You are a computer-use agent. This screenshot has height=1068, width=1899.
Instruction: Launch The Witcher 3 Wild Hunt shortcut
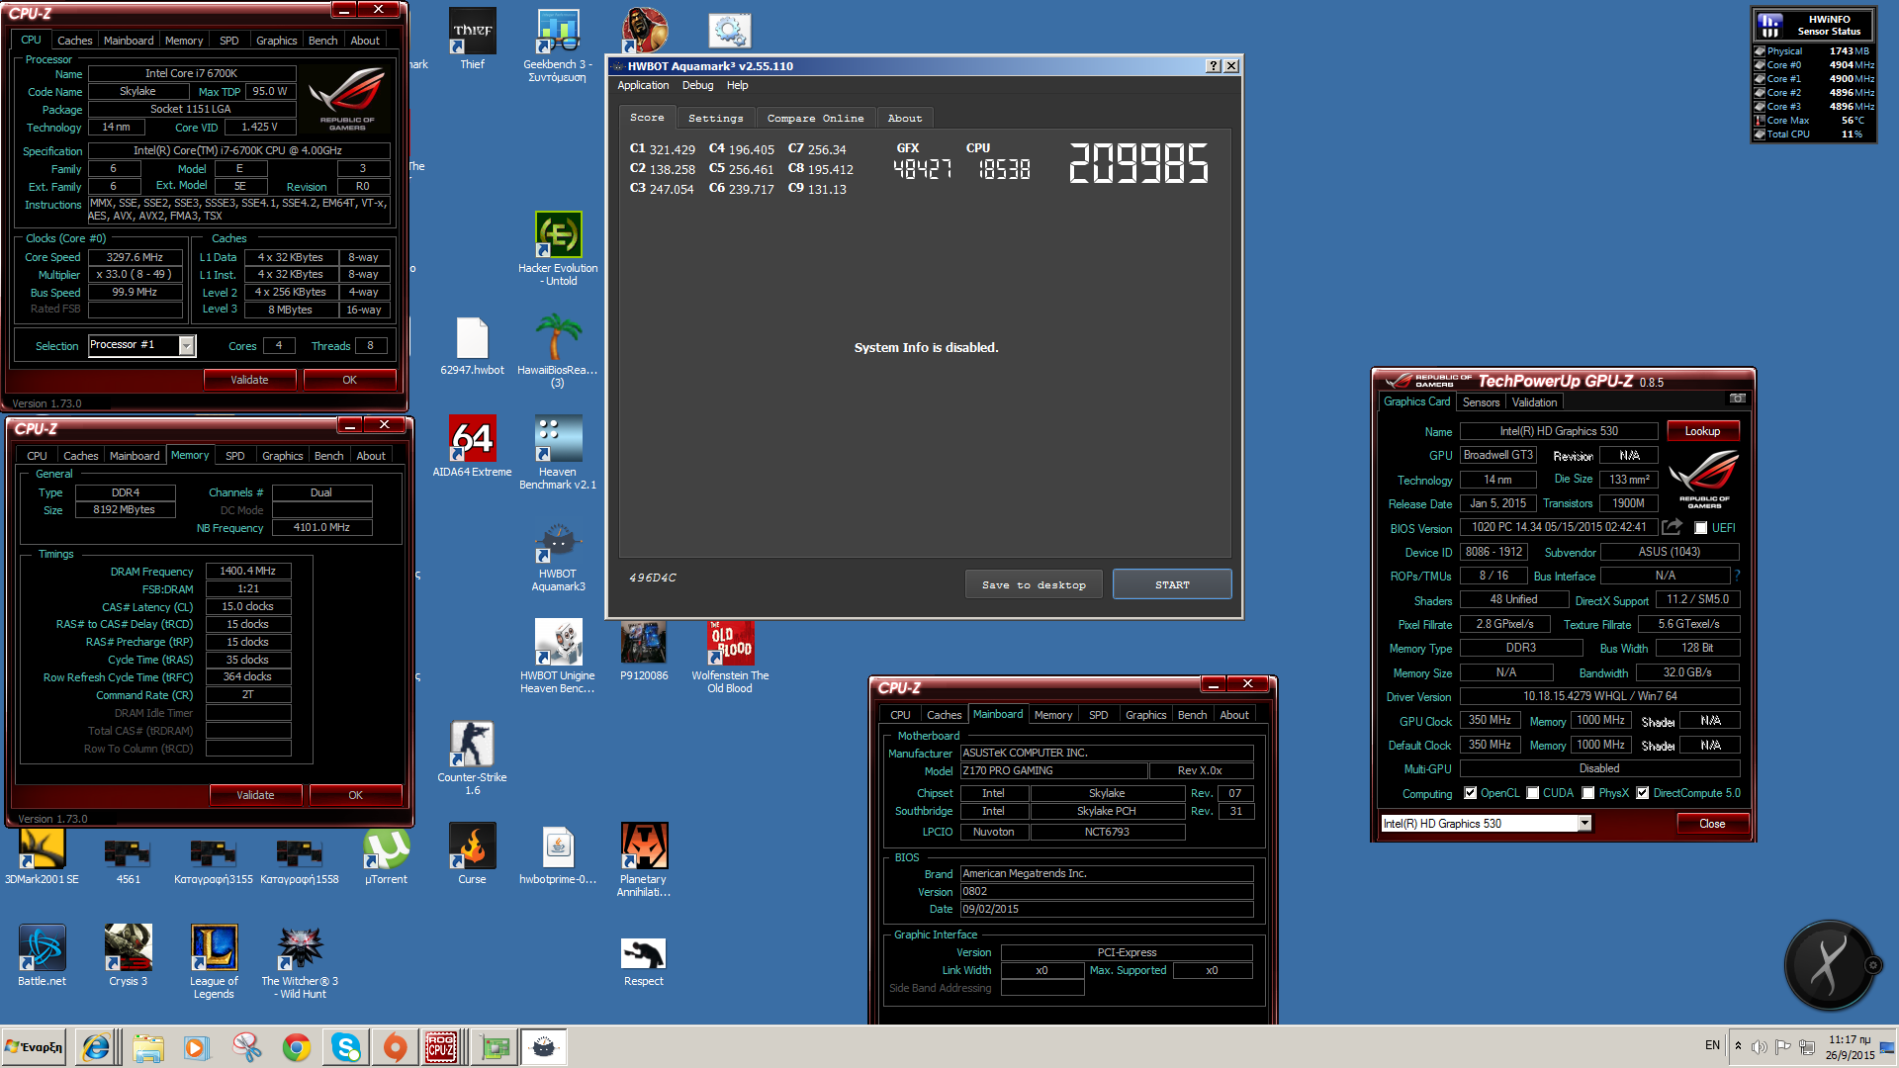(300, 960)
